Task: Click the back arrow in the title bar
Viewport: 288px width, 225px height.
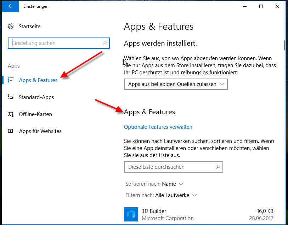Action: [10, 6]
